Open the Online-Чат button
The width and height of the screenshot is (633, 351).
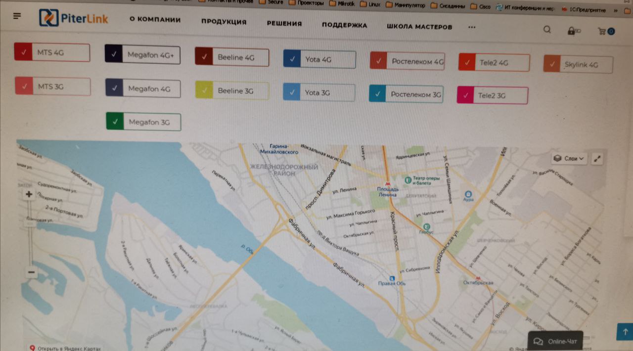pyautogui.click(x=555, y=341)
